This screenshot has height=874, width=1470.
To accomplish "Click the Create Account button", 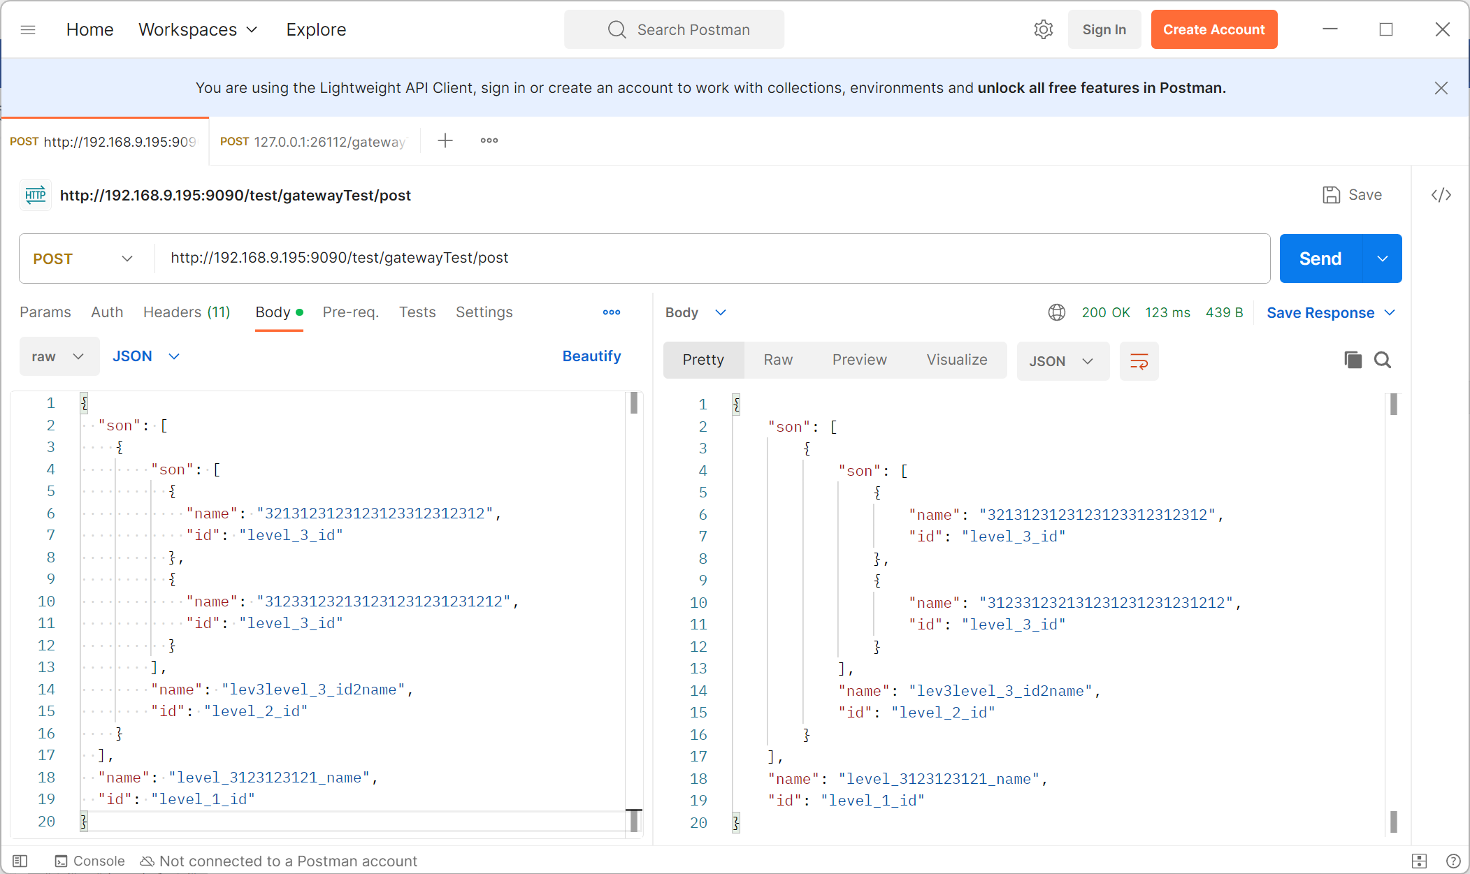I will click(x=1213, y=29).
